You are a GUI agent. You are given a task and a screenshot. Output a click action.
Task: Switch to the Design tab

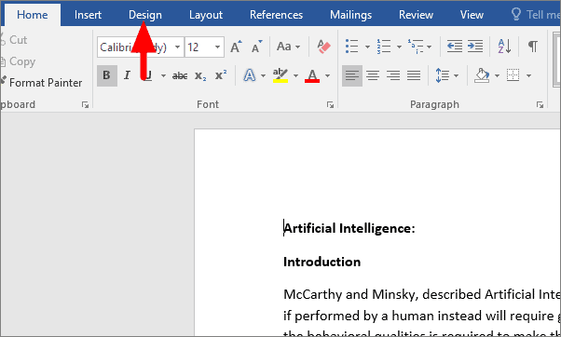tap(144, 15)
